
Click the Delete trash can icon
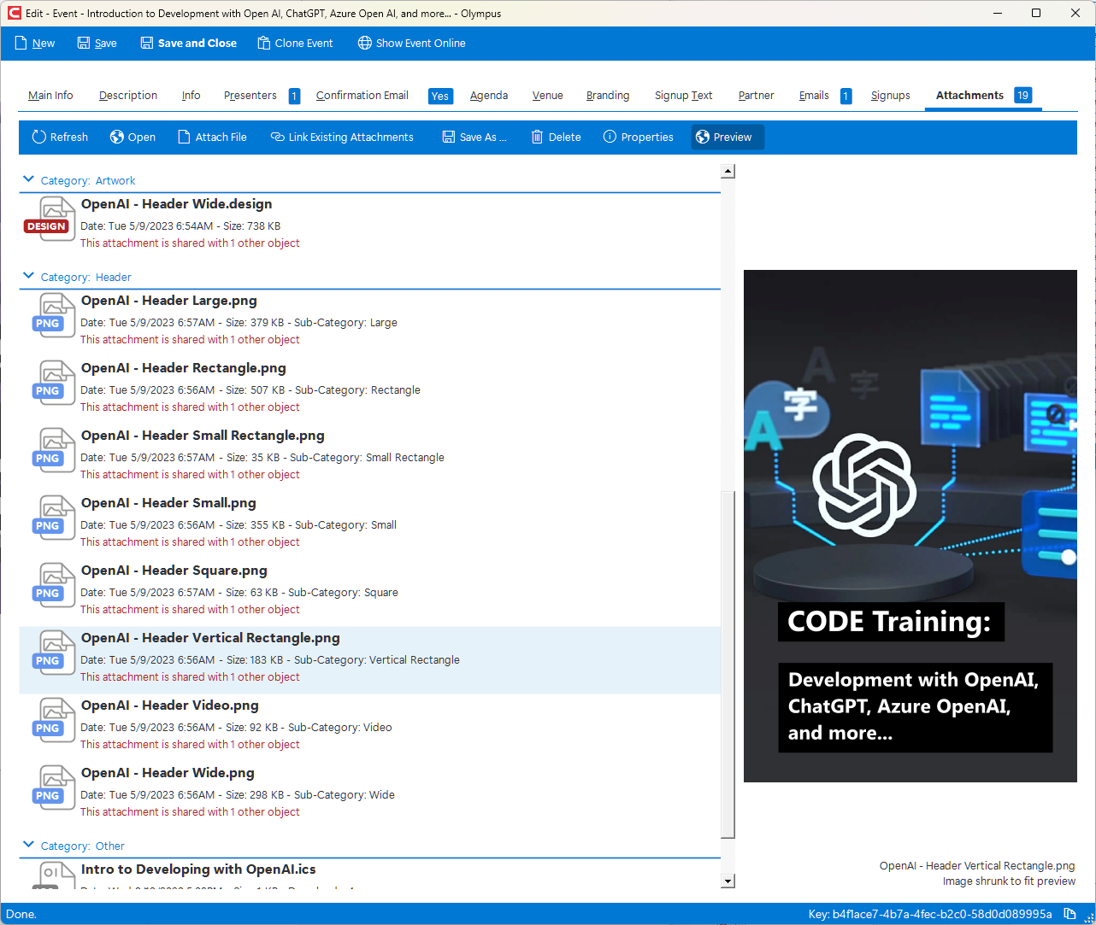point(537,137)
